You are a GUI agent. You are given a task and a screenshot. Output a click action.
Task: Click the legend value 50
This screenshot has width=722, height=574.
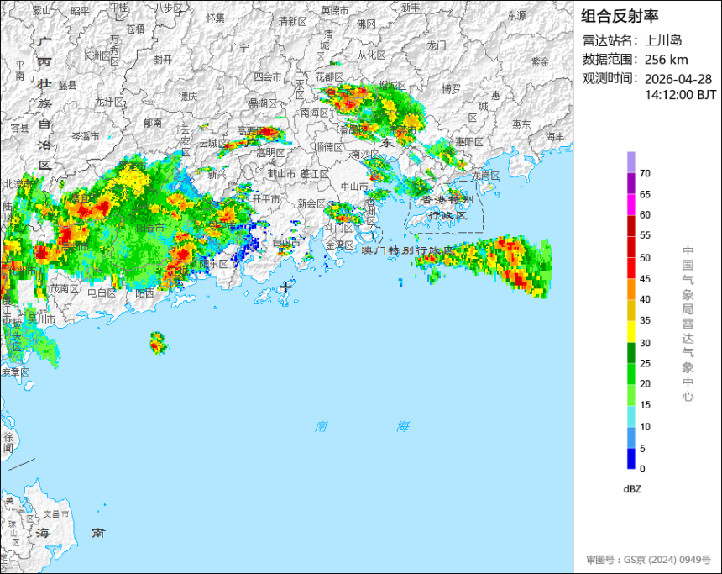[645, 258]
